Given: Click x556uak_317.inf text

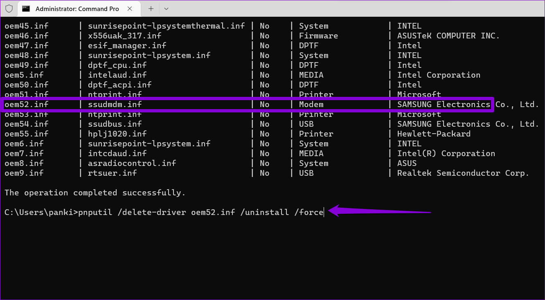Looking at the screenshot, I should [125, 36].
